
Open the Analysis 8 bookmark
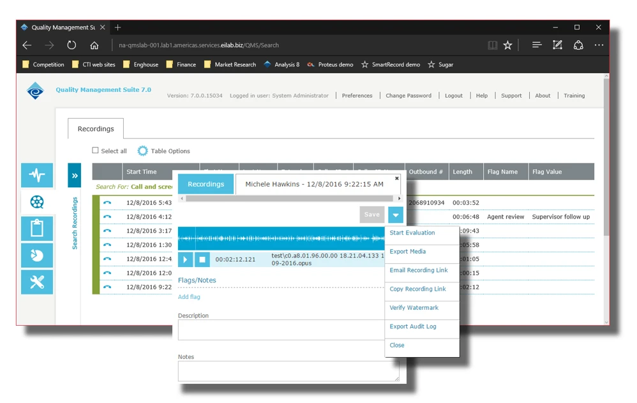[281, 65]
